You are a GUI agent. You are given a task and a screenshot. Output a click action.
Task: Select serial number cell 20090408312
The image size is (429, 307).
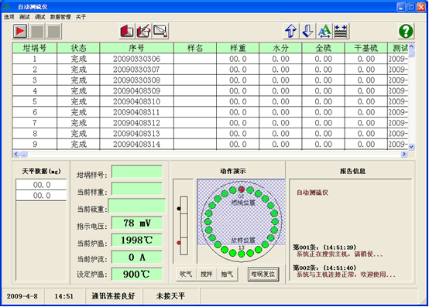136,123
